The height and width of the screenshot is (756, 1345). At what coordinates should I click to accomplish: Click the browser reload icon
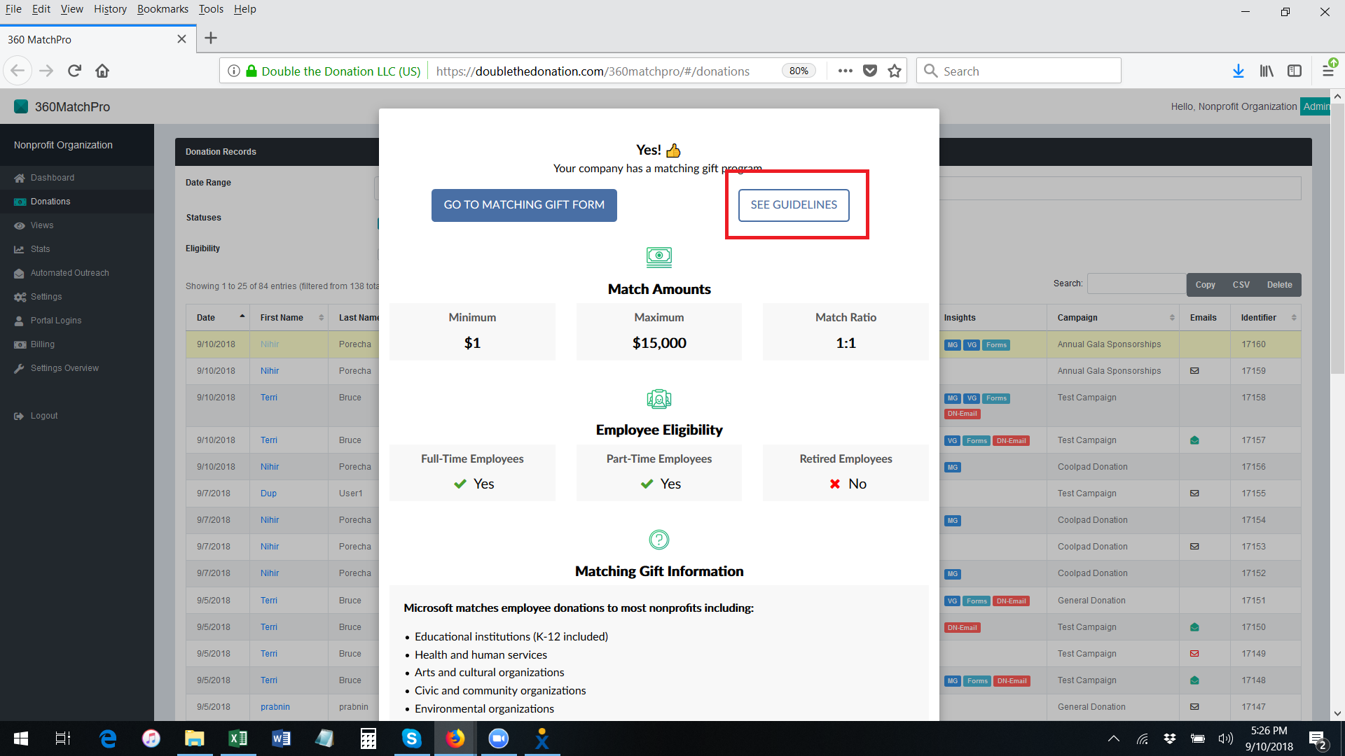coord(75,71)
